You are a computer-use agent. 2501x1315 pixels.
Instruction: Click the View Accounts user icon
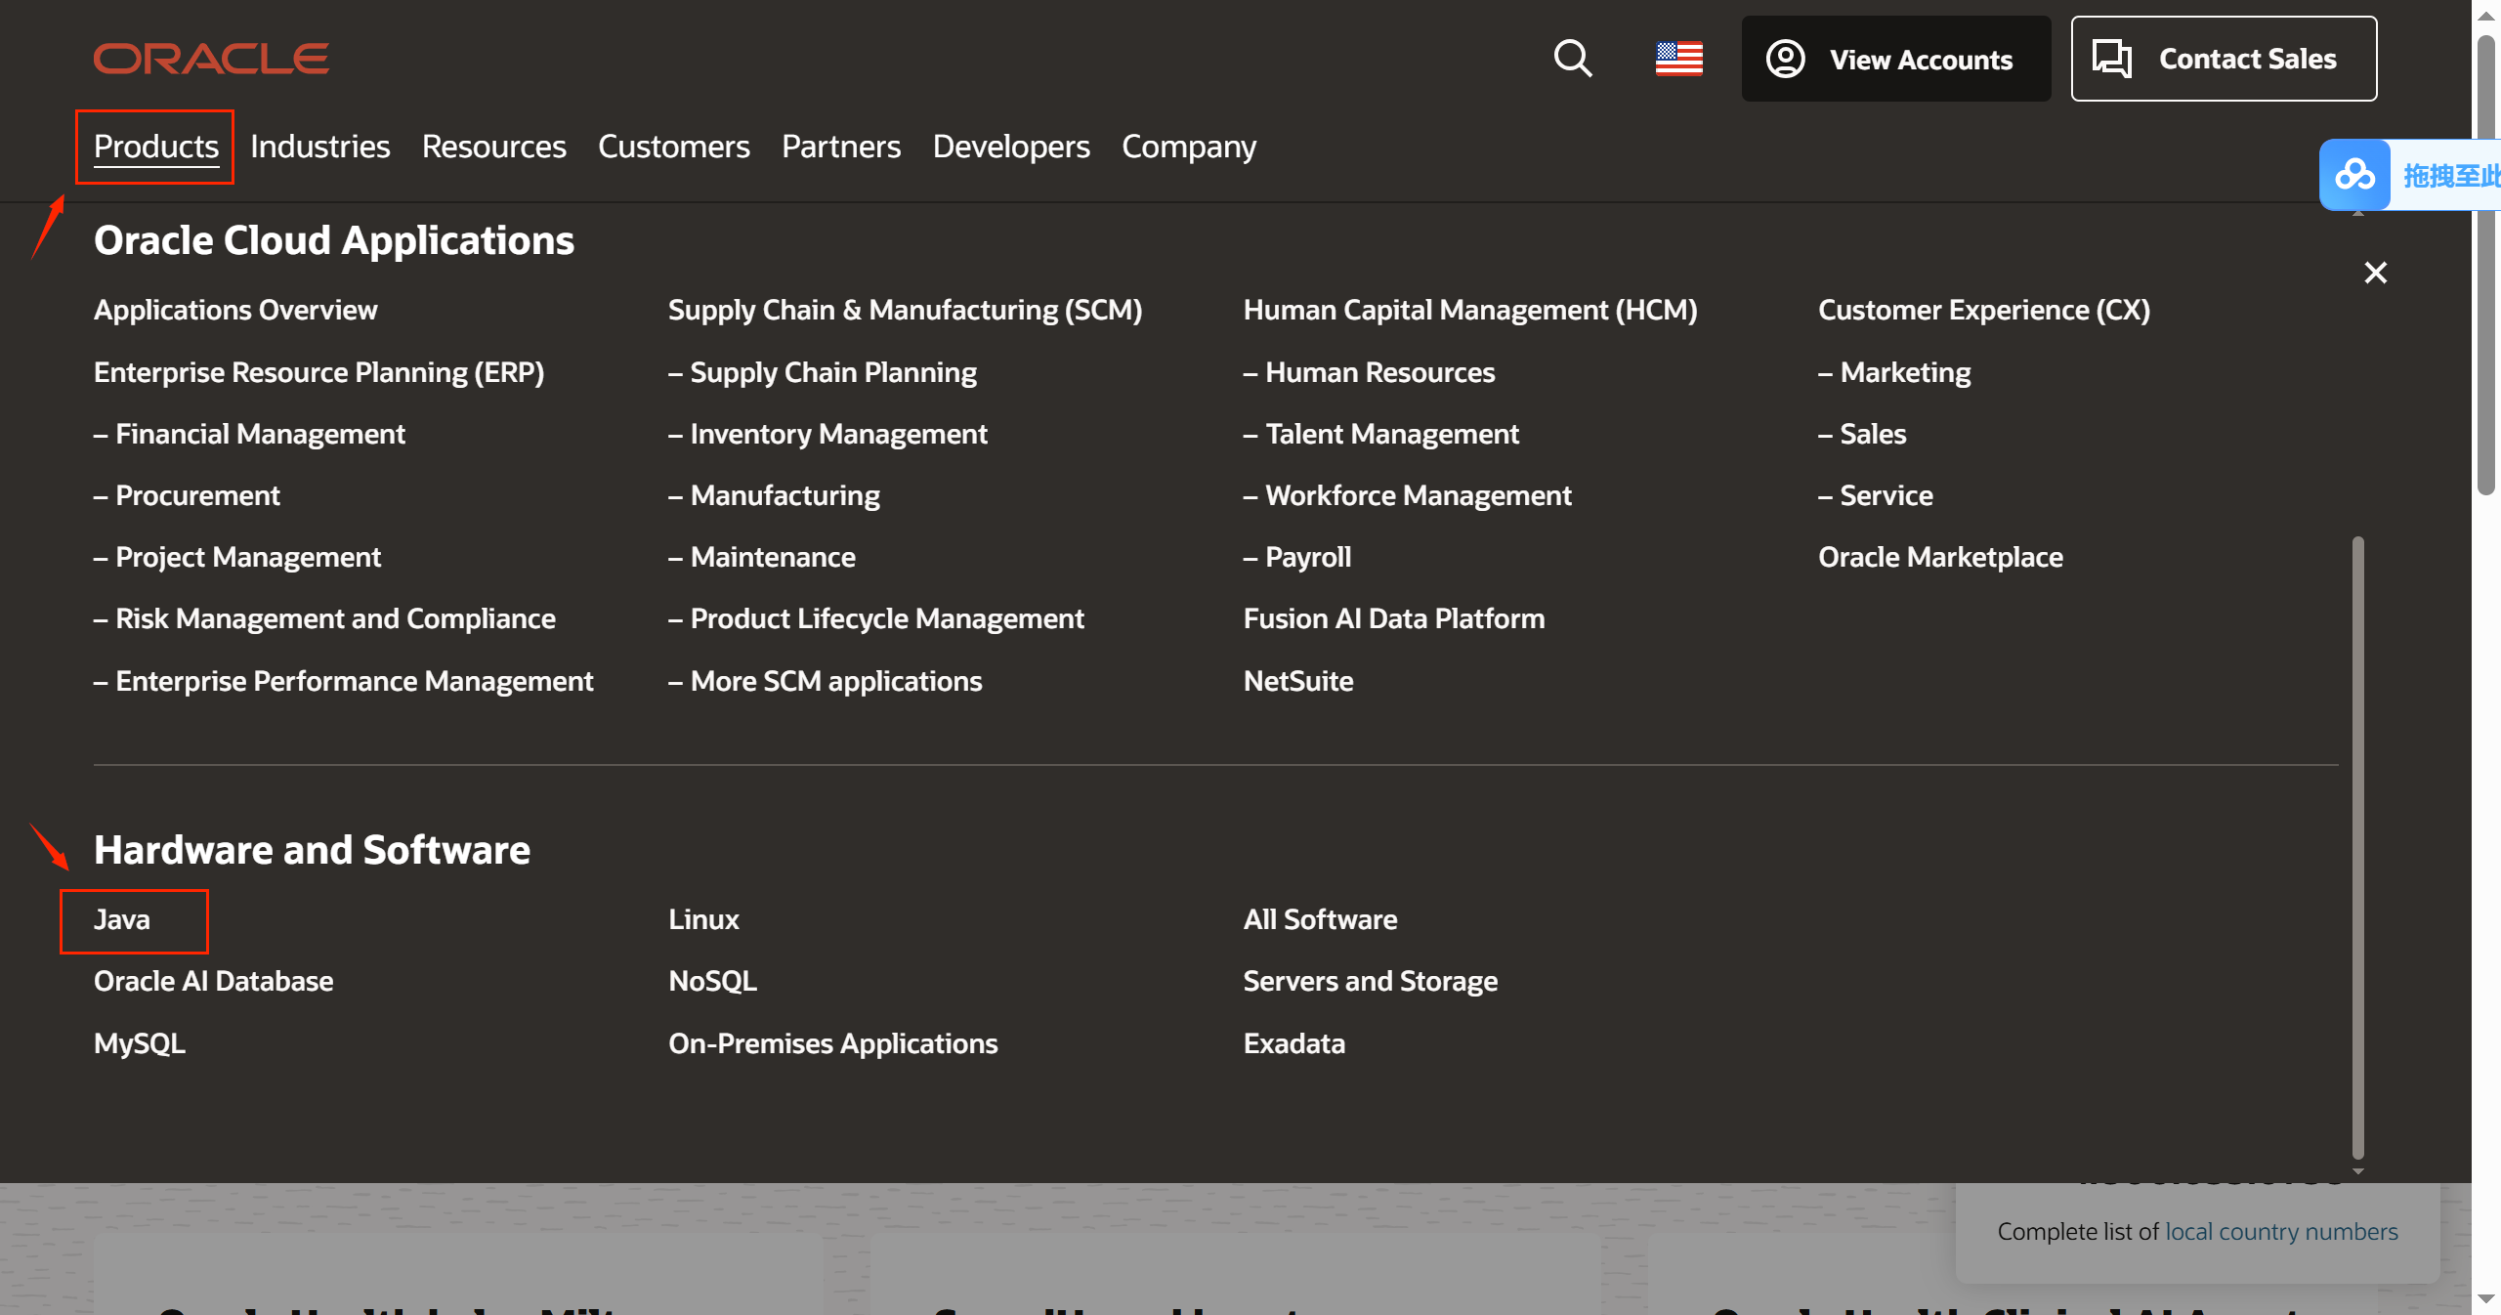1785,59
